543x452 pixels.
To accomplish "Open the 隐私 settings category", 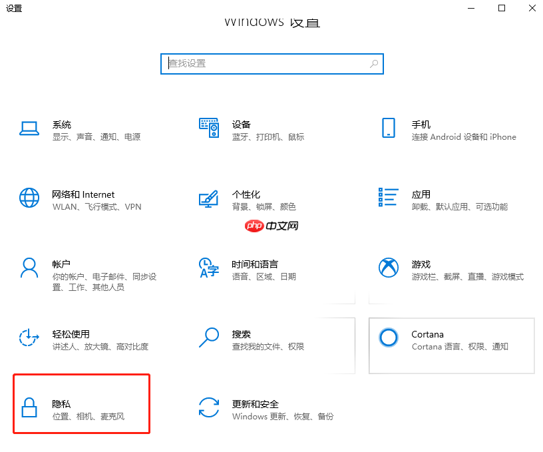I will 80,403.
